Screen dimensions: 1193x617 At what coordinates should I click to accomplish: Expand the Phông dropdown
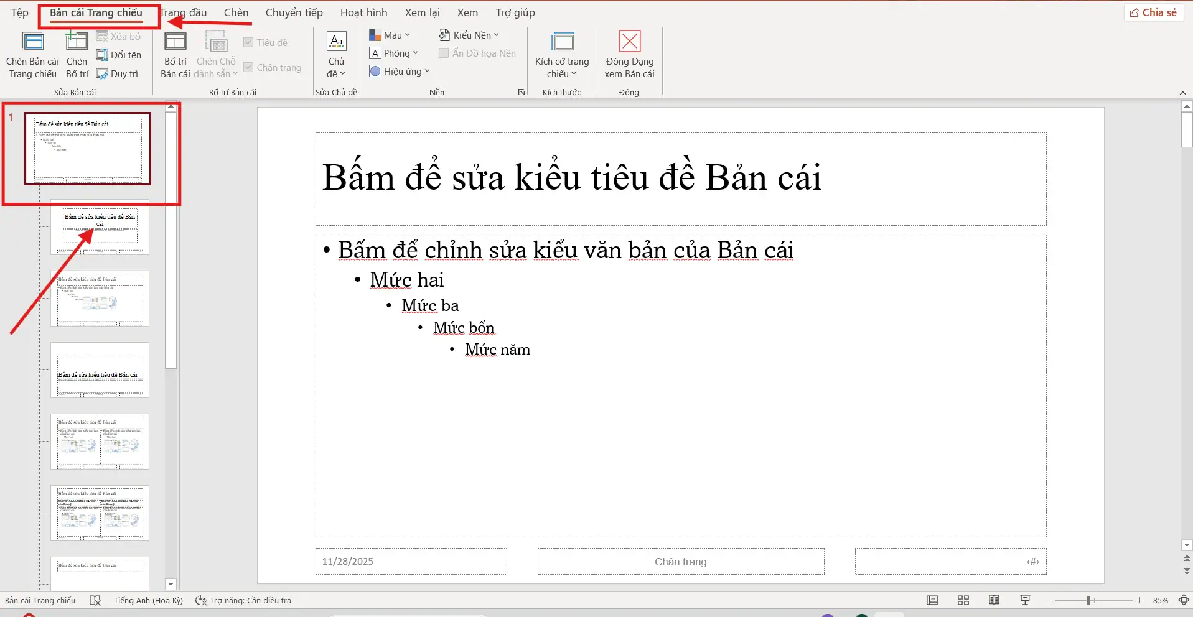(394, 53)
